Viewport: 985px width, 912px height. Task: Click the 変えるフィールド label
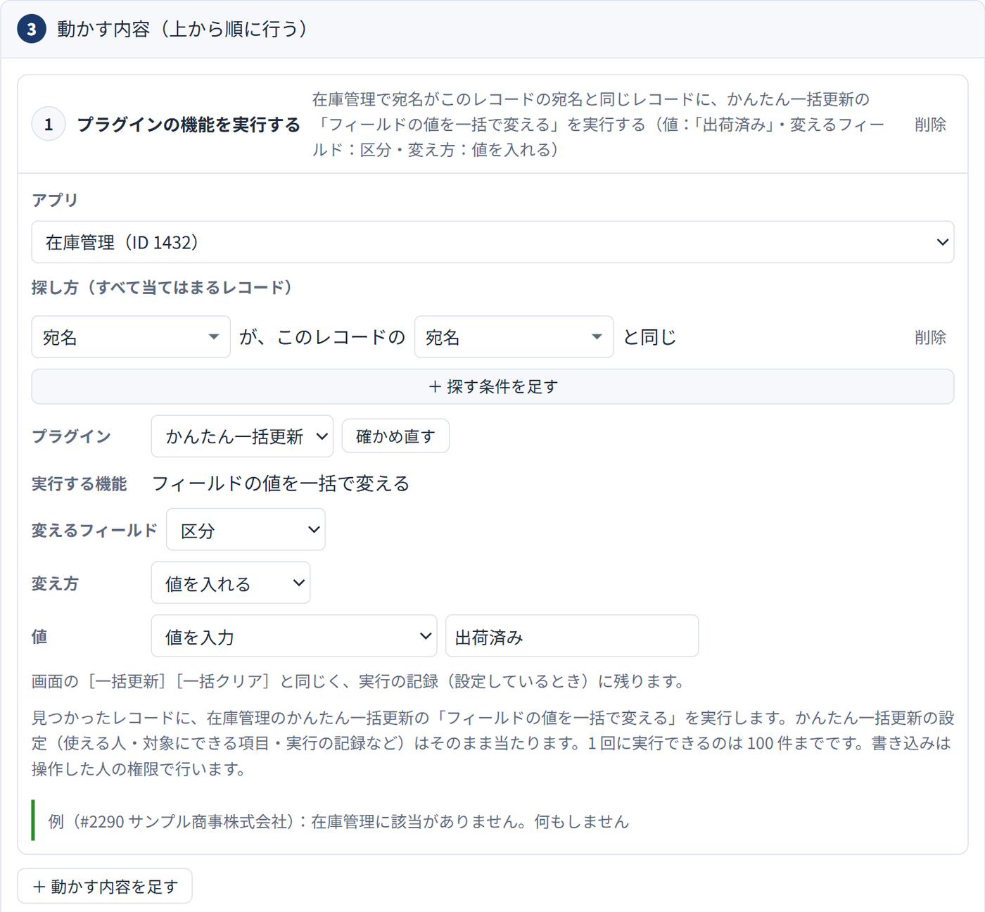[94, 530]
